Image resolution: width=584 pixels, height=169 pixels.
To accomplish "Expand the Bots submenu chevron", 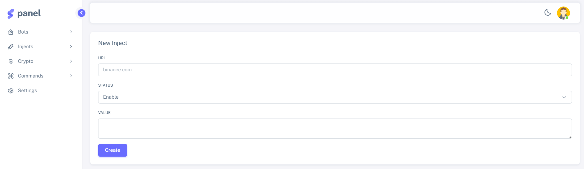I will pos(71,32).
